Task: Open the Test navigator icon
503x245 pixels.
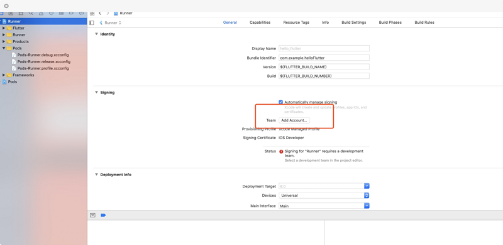Action: [x=51, y=13]
